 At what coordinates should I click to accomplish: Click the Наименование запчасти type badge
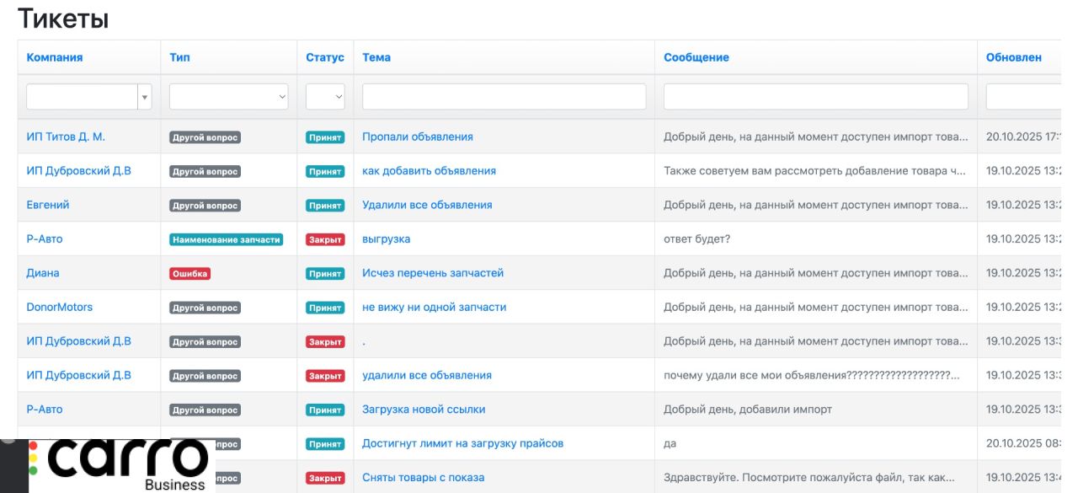(x=226, y=239)
